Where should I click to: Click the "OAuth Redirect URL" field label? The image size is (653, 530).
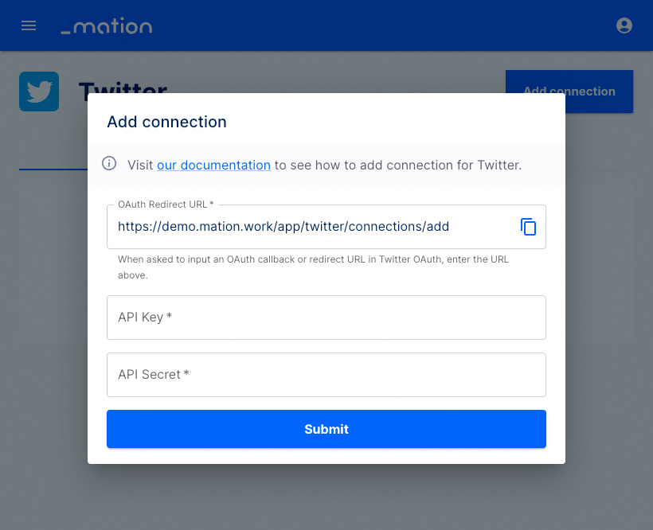click(x=166, y=205)
